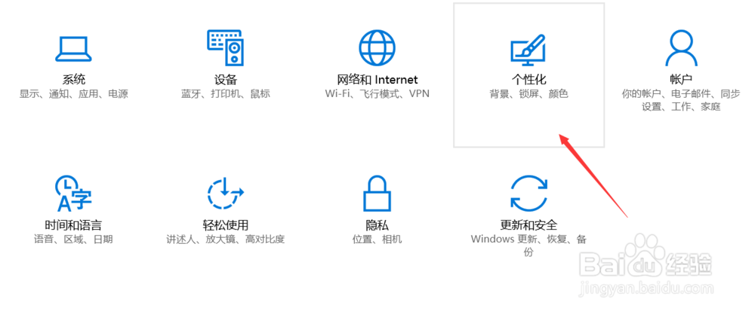755x314 pixels.
Task: Open the 网络和 Internet globe icon
Action: (x=377, y=47)
